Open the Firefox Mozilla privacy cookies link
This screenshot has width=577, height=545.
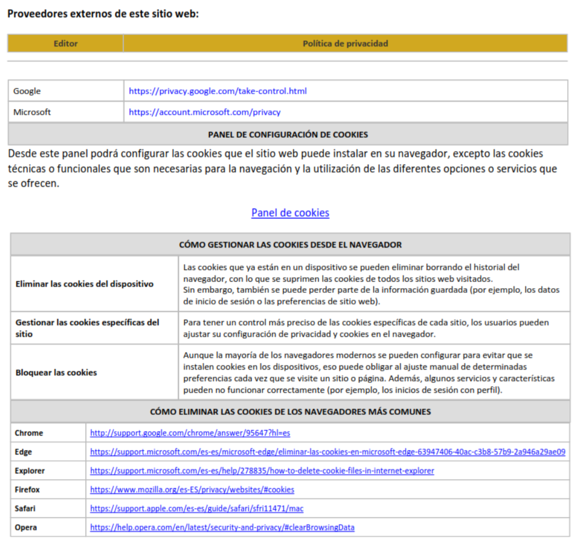[x=192, y=490]
